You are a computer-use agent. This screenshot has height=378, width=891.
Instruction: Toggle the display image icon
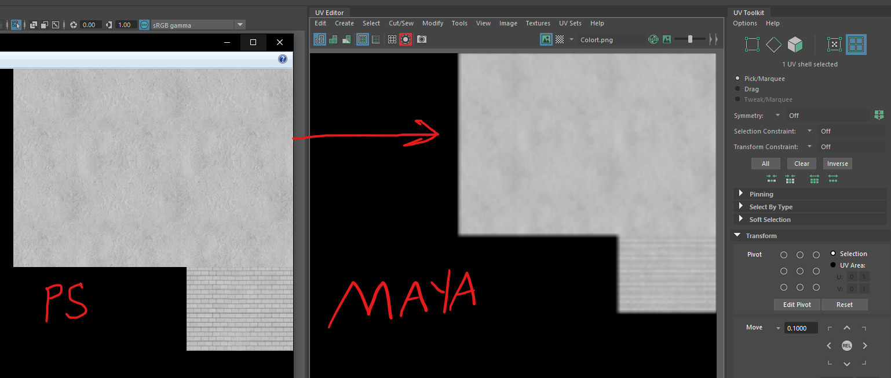point(546,39)
